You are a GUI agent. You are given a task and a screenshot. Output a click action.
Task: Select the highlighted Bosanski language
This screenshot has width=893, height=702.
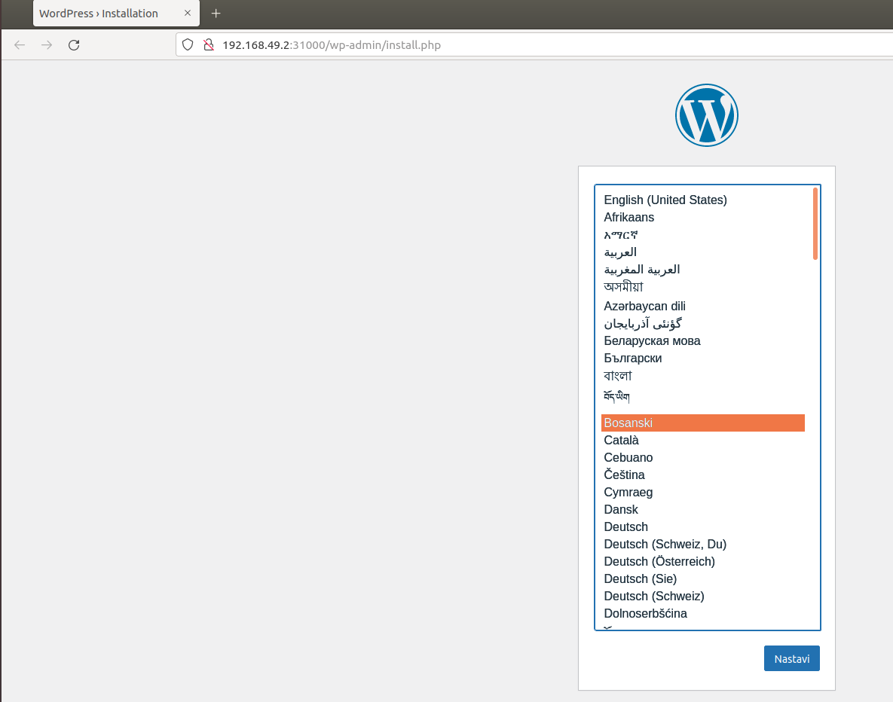[x=703, y=423]
